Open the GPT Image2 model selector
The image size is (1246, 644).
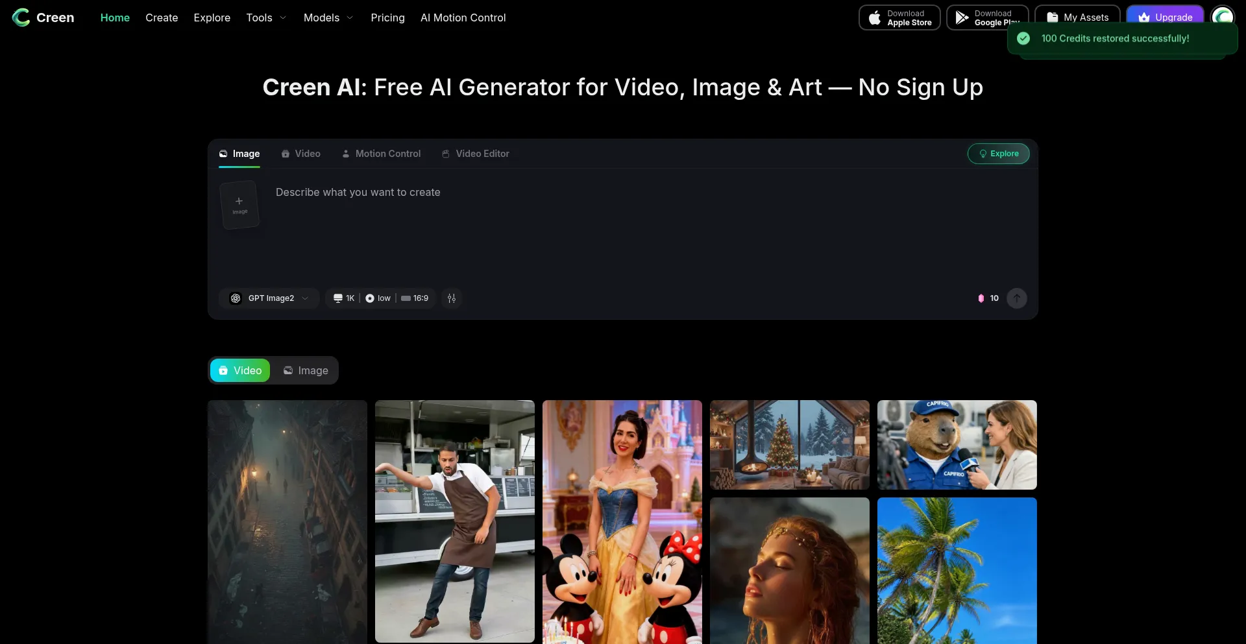[269, 298]
